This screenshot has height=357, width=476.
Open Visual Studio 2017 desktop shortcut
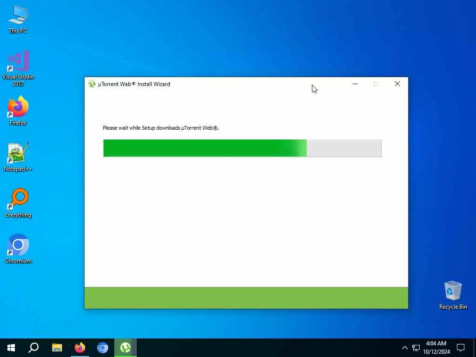click(18, 68)
